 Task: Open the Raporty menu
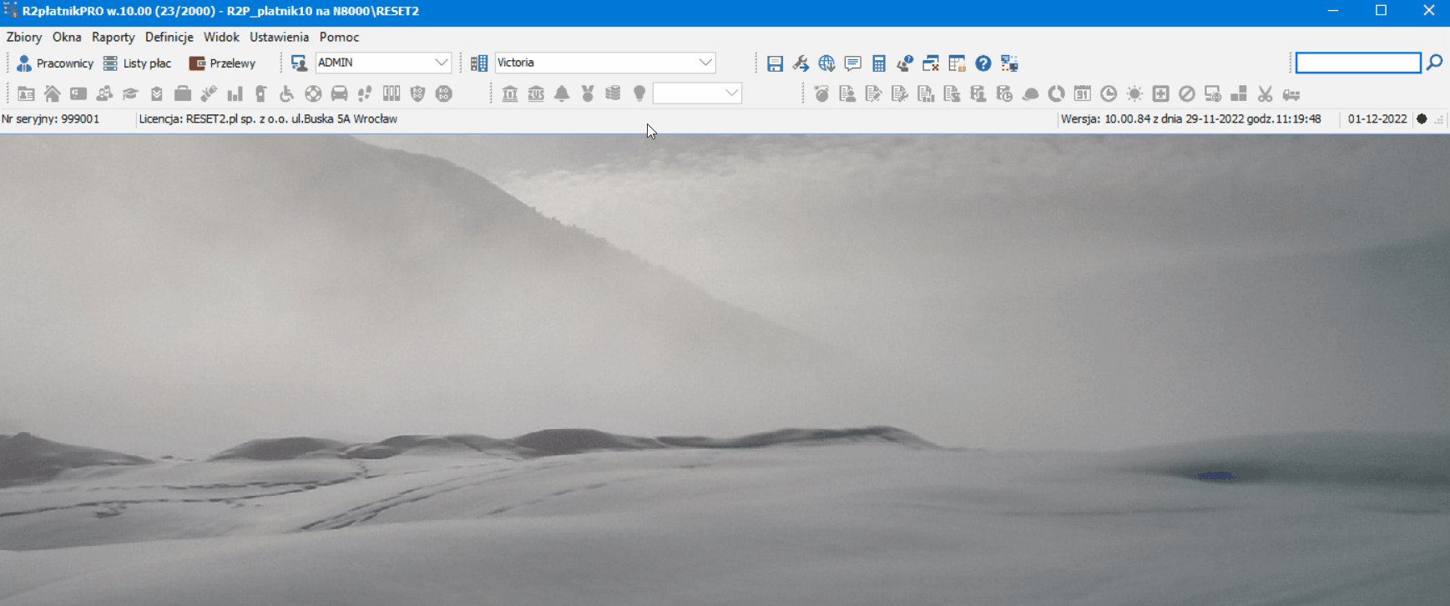click(x=114, y=37)
